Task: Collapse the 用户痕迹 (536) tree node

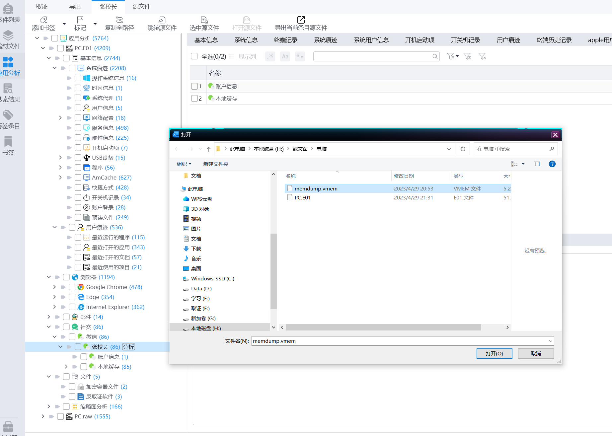Action: click(54, 227)
